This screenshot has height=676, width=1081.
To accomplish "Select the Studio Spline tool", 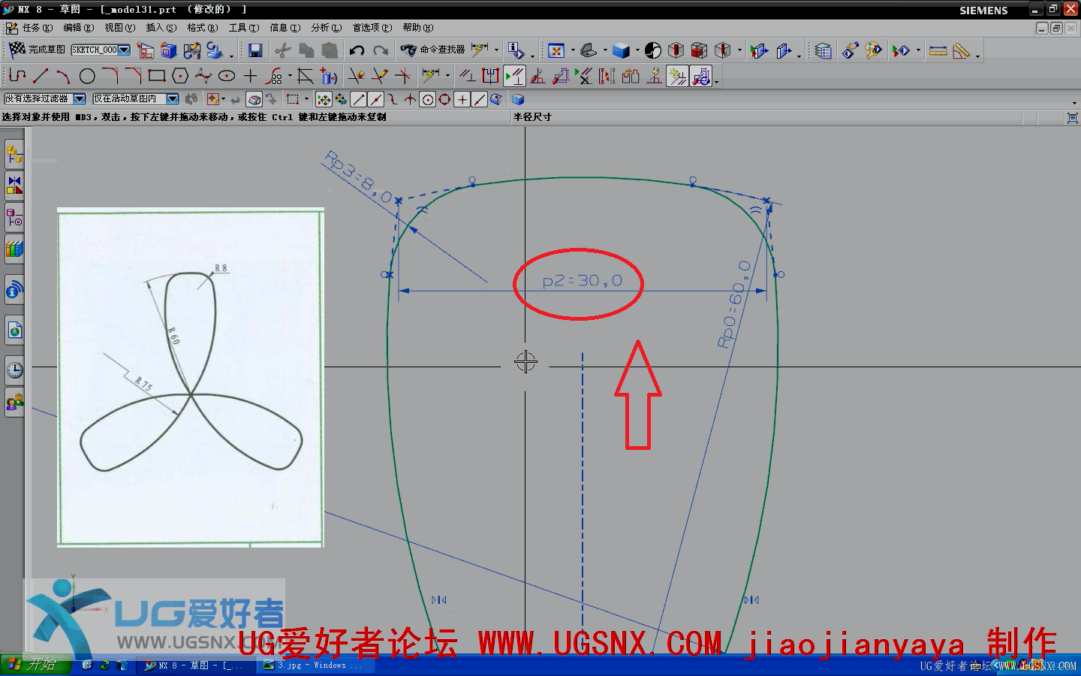I will click(x=203, y=76).
